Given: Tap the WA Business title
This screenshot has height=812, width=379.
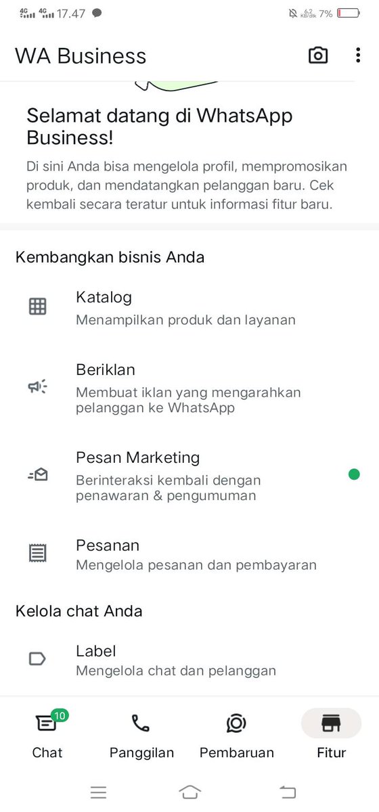Looking at the screenshot, I should point(81,55).
